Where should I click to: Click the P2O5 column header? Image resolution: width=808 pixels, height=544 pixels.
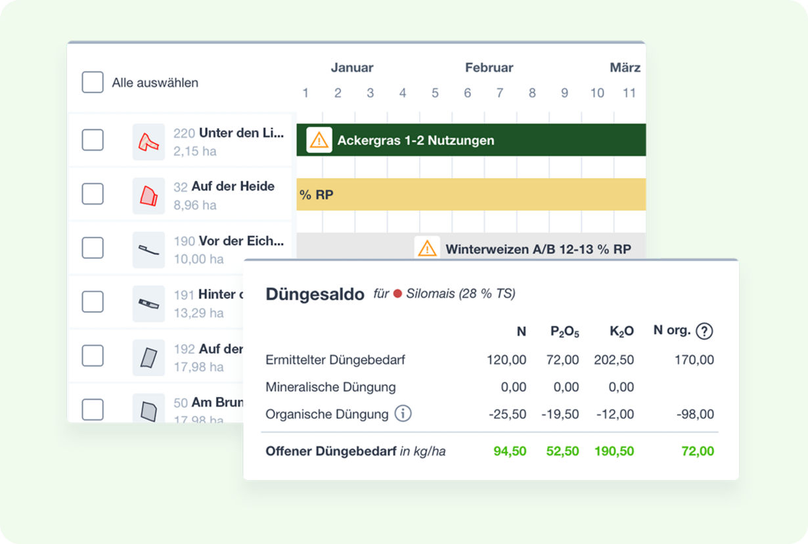565,332
